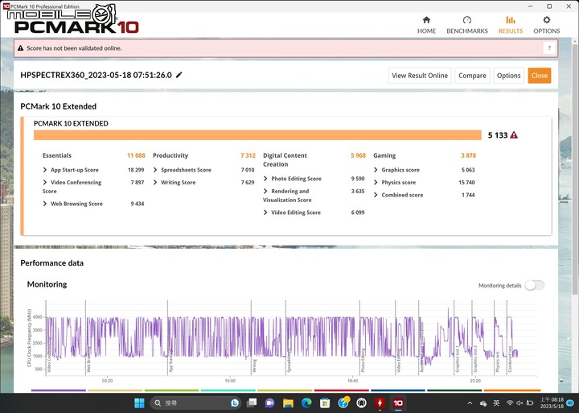Open the red lightning bolt taskbar app

(x=380, y=403)
